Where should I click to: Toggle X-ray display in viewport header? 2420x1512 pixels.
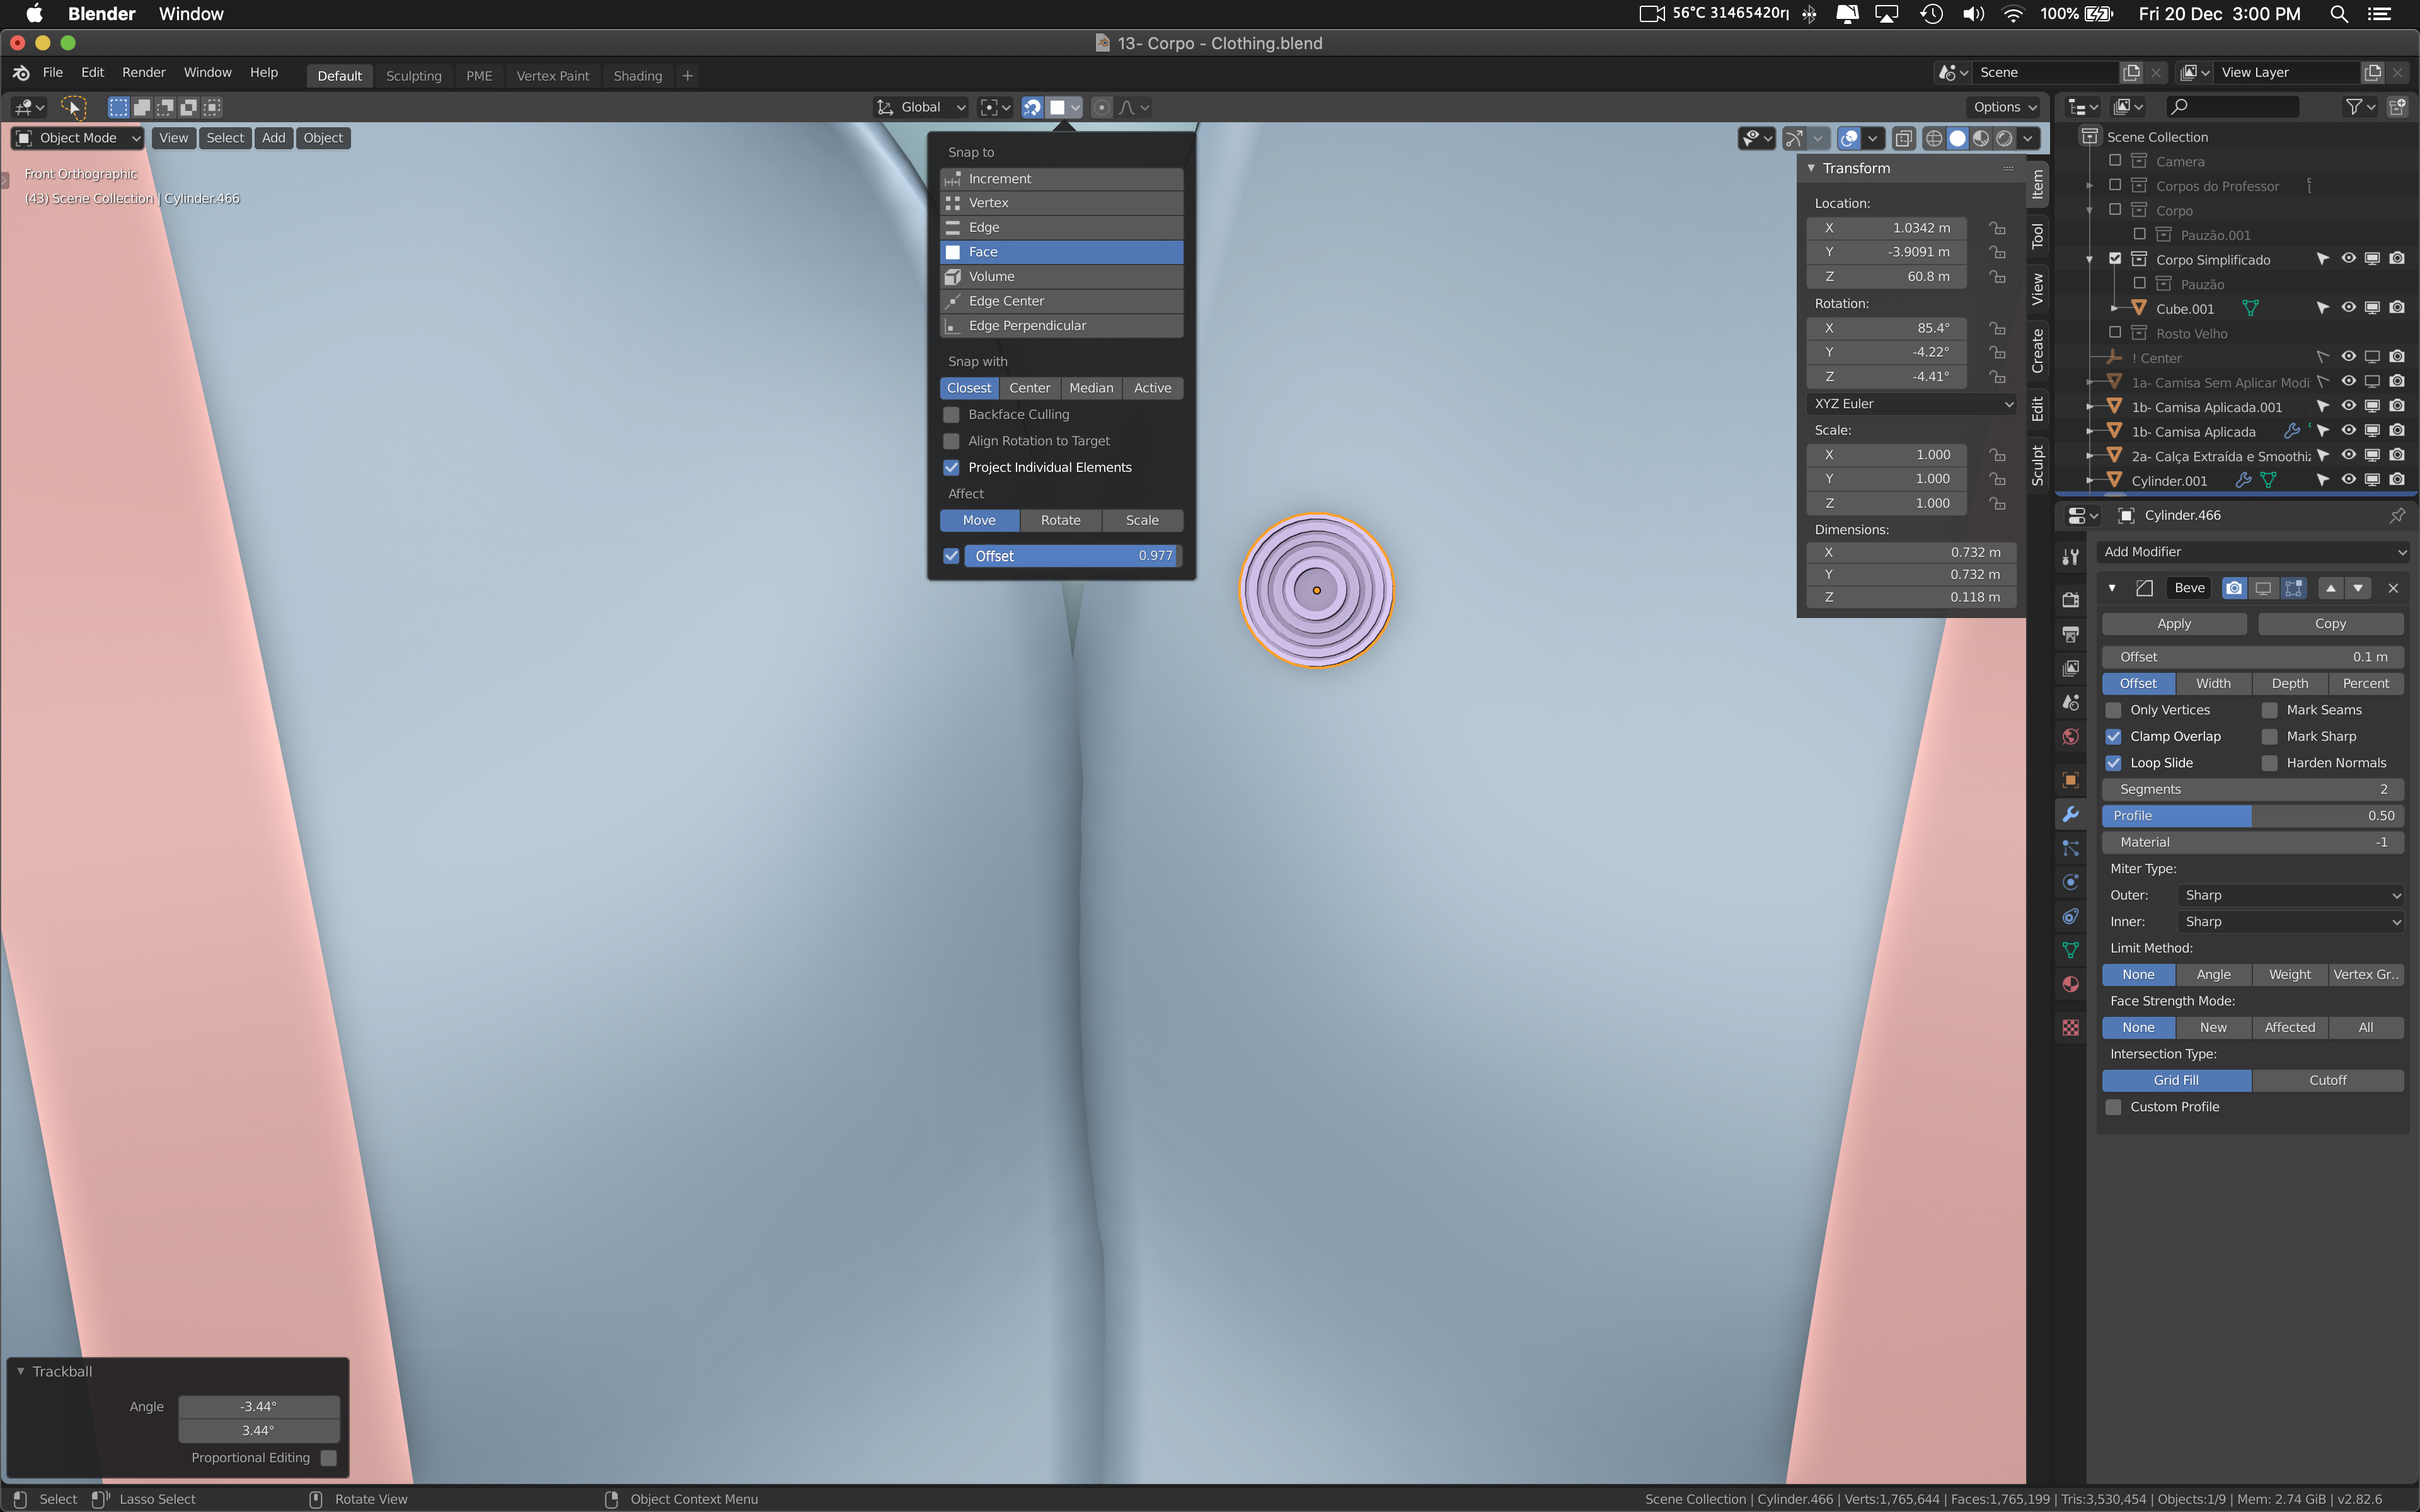(1903, 138)
